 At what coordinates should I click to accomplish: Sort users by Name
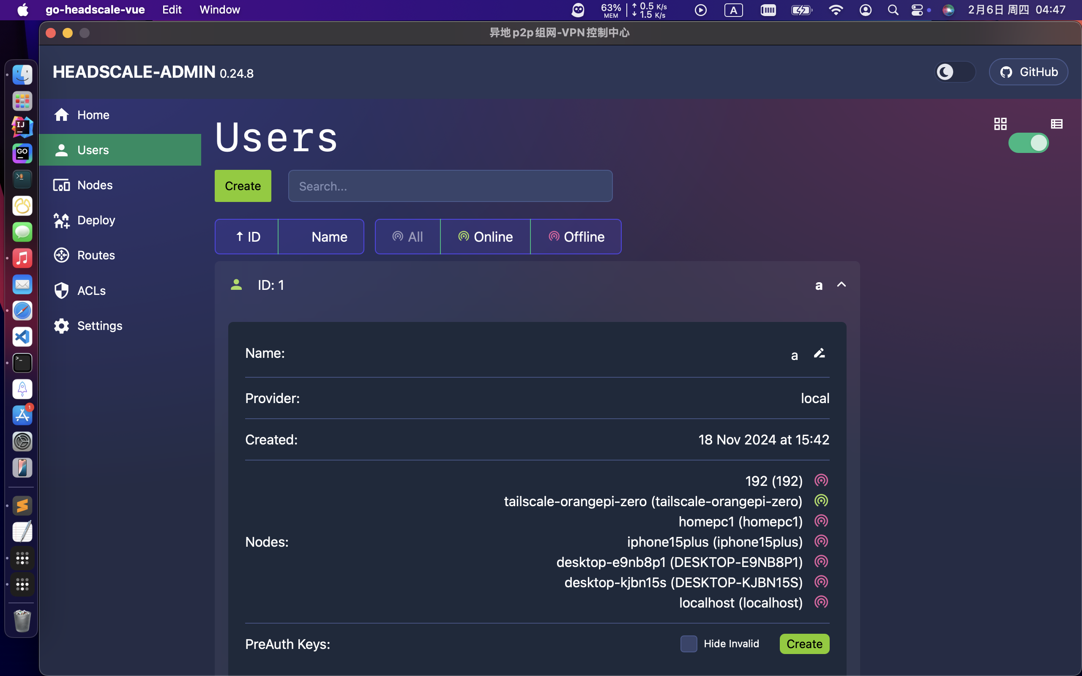coord(321,237)
